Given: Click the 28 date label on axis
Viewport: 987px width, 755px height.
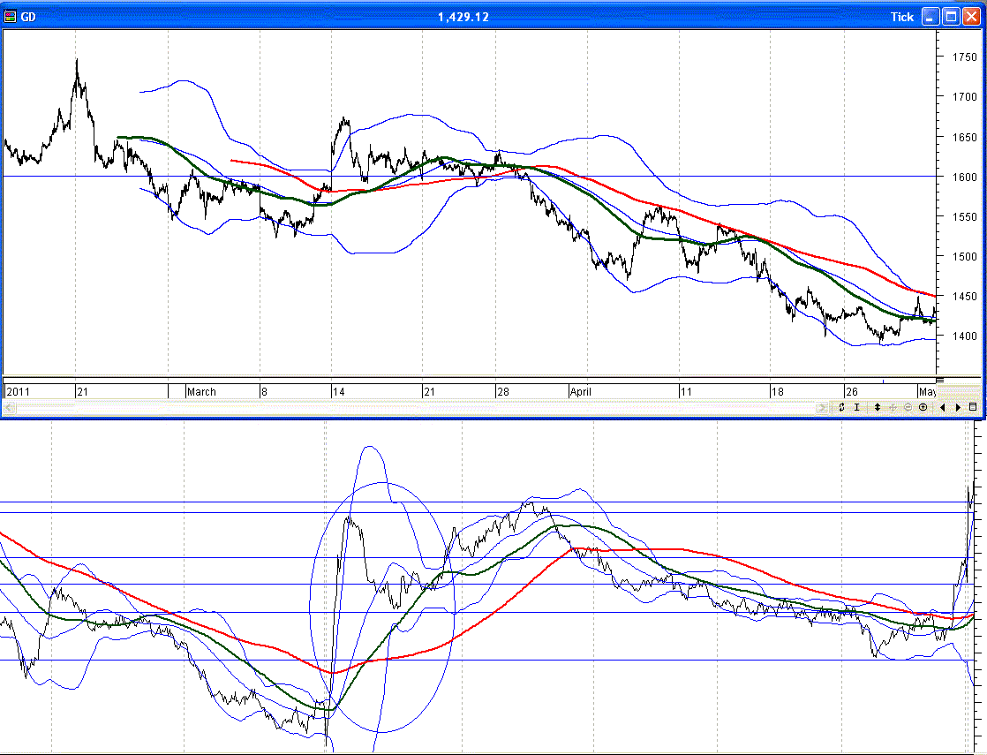Looking at the screenshot, I should point(502,392).
